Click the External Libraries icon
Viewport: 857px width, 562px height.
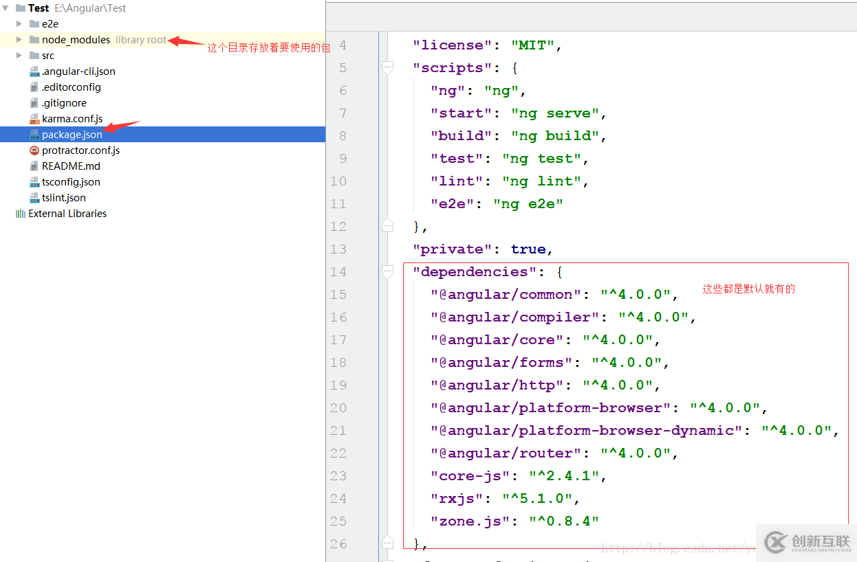point(20,214)
